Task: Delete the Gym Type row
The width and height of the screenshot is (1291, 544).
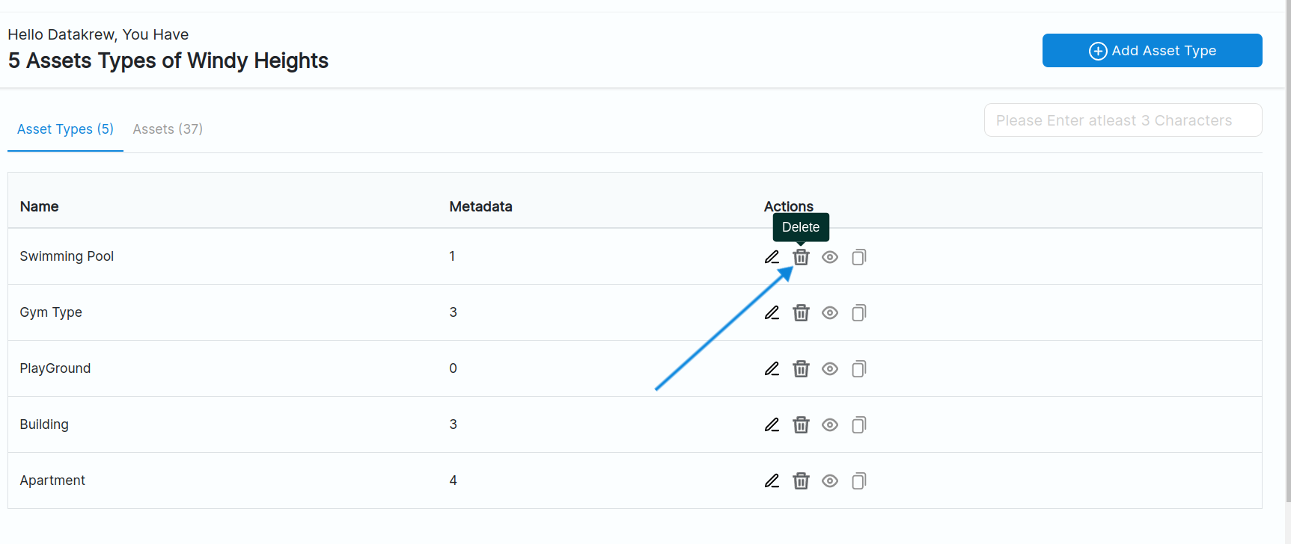Action: pyautogui.click(x=801, y=313)
